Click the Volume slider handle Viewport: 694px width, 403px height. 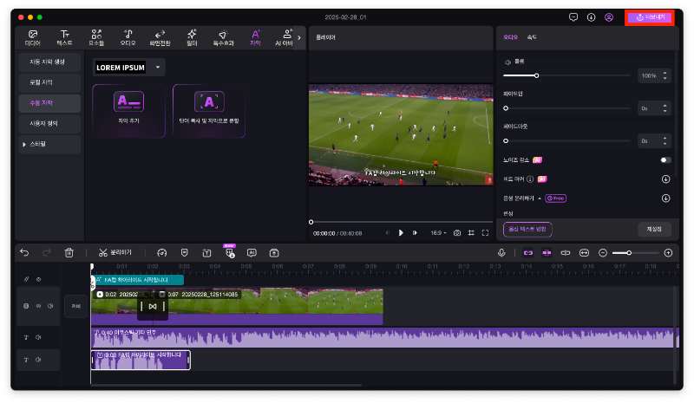[x=536, y=76]
